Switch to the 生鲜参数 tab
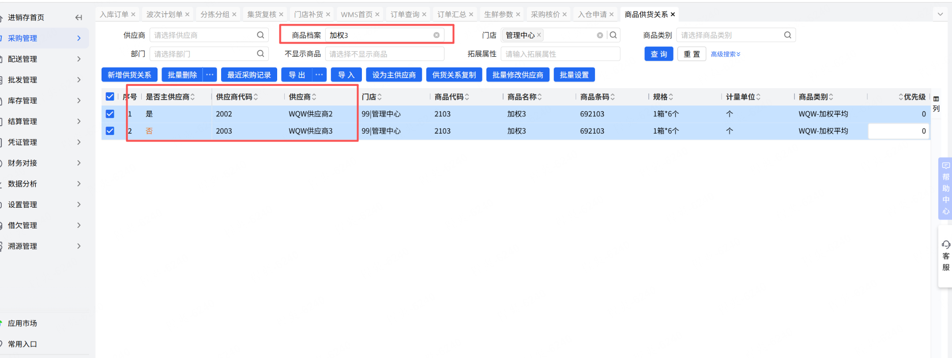The height and width of the screenshot is (358, 952). (498, 15)
